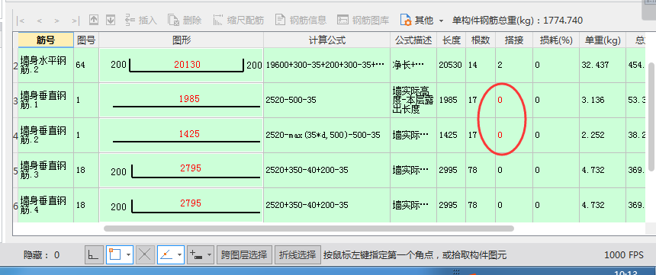This screenshot has height=275, width=656.
Task: Click the horizontal scrollbar of the table
Action: tap(309, 229)
